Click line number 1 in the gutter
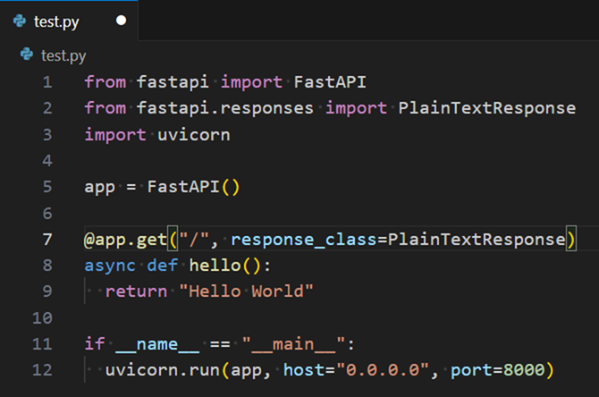The image size is (599, 397). point(47,82)
